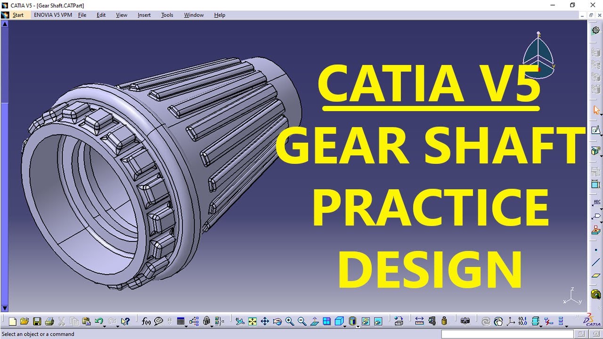603x339 pixels.
Task: Open the Tools menu
Action: 167,15
